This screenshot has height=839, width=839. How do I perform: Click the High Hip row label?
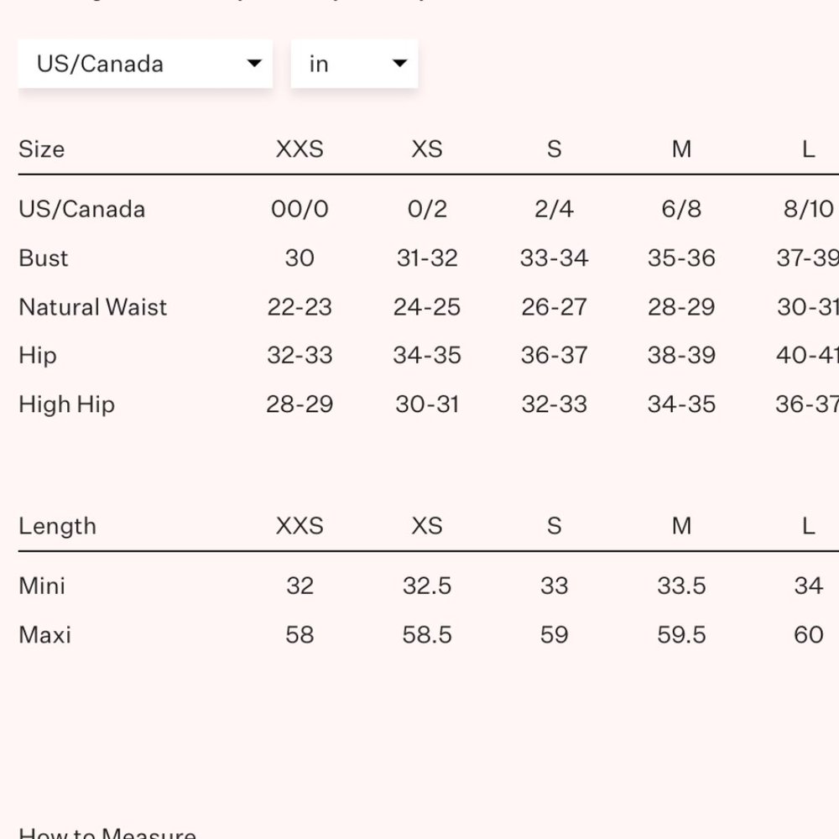click(x=66, y=404)
